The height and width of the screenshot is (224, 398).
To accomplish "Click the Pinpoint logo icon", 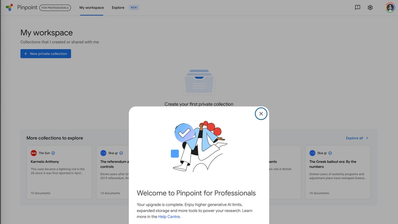I will coord(10,7).
